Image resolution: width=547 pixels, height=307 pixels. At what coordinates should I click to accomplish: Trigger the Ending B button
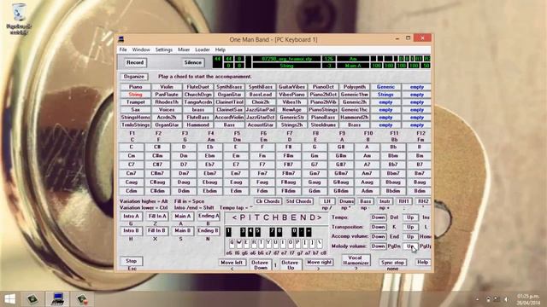[209, 231]
